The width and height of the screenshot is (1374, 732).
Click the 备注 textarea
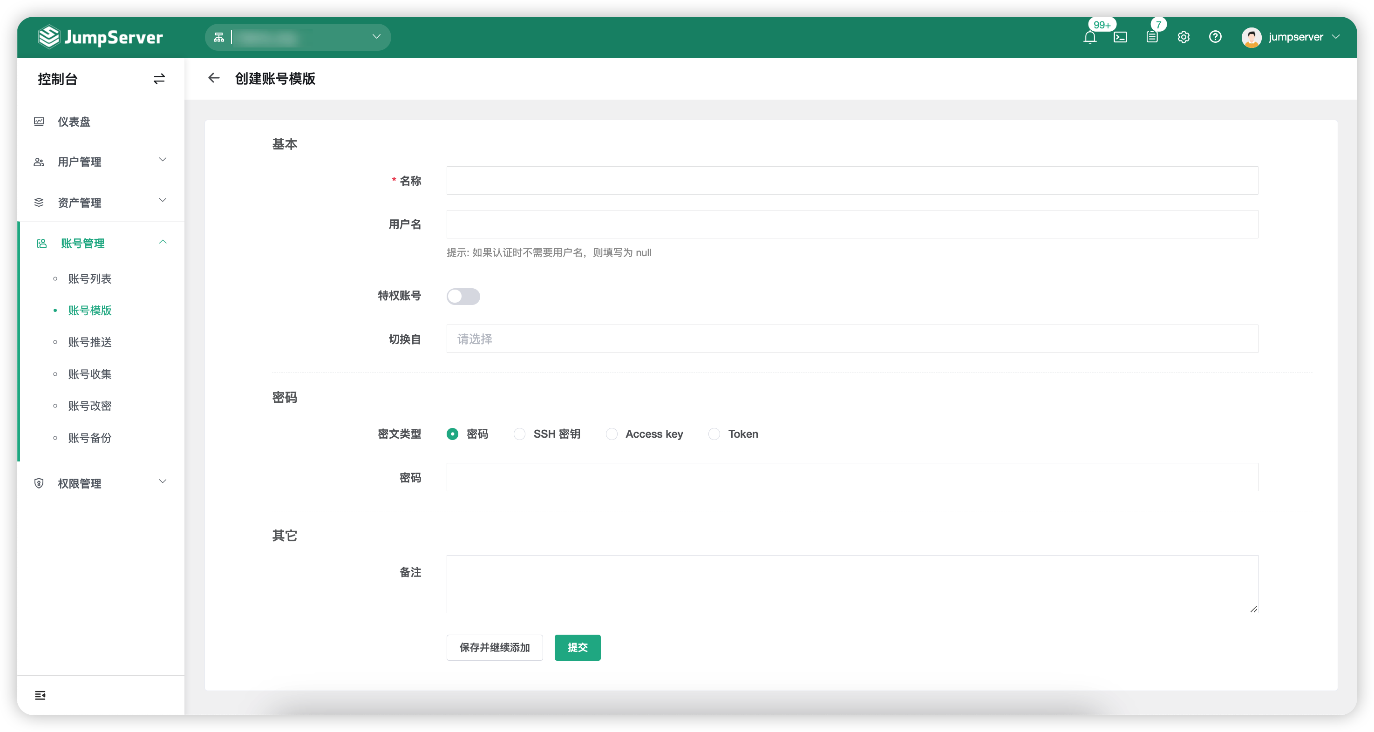pos(852,584)
